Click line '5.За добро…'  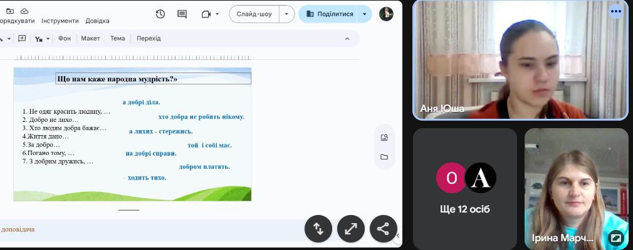coord(41,144)
